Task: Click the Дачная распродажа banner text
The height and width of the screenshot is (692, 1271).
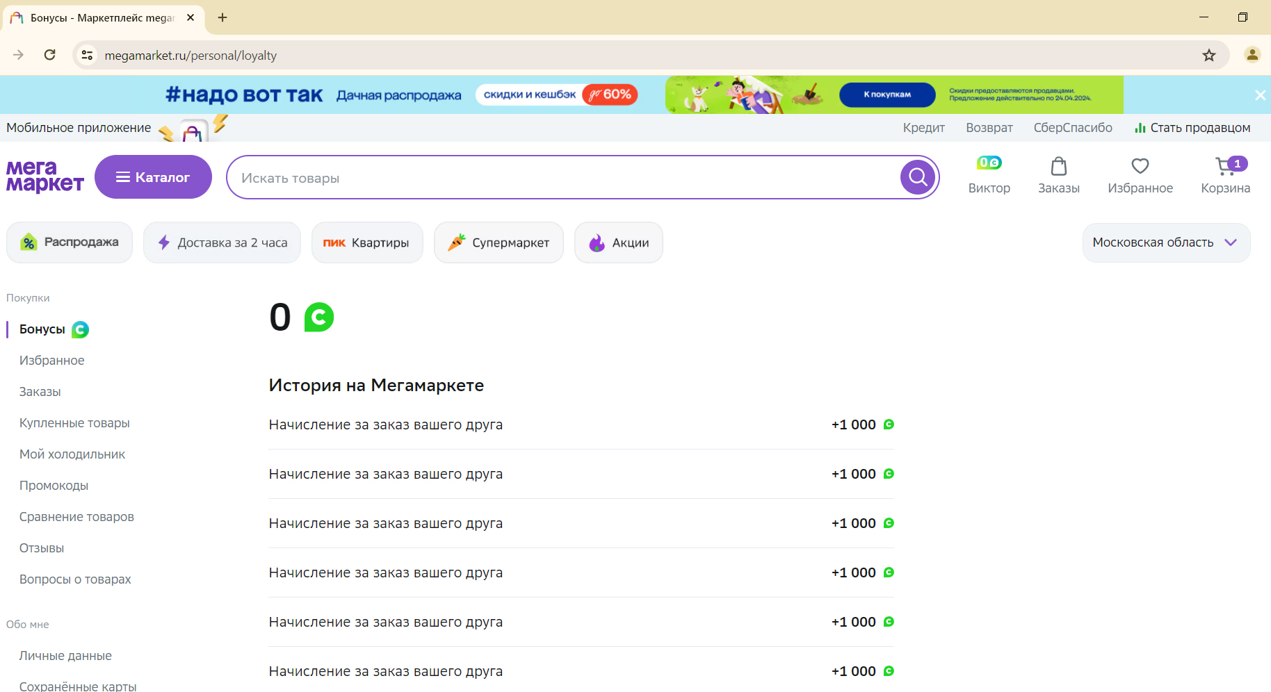Action: coord(398,95)
